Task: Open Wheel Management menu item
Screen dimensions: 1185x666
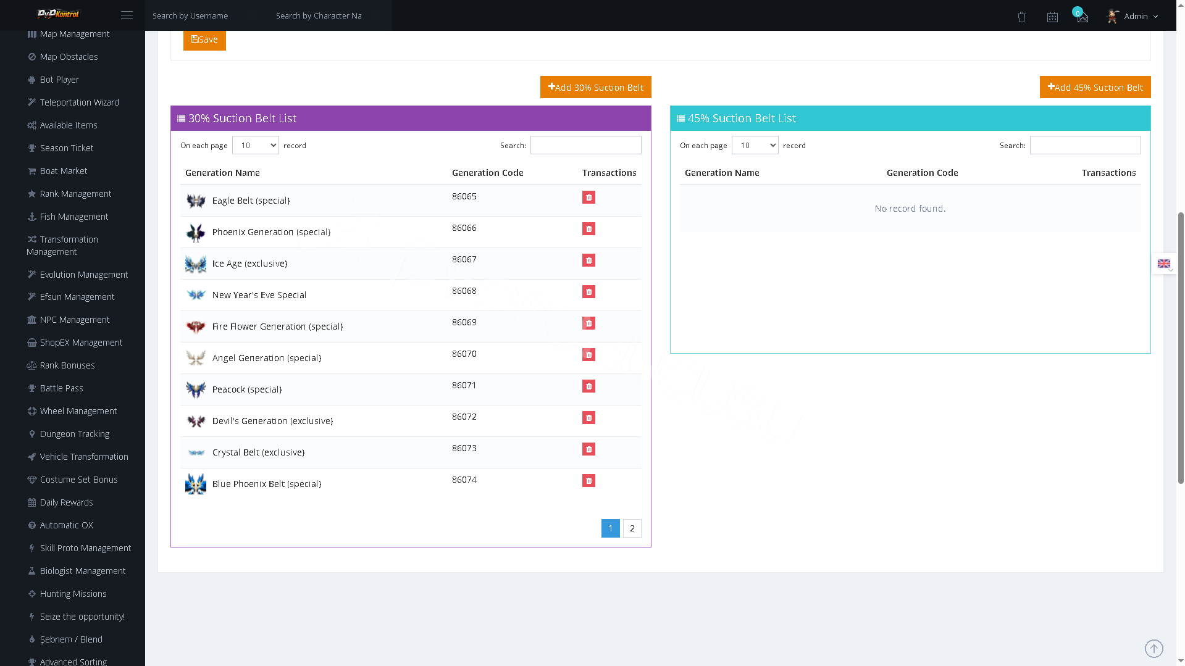Action: point(78,411)
